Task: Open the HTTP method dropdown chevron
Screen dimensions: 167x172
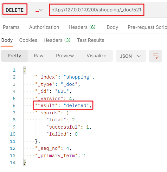Action: tap(41, 10)
